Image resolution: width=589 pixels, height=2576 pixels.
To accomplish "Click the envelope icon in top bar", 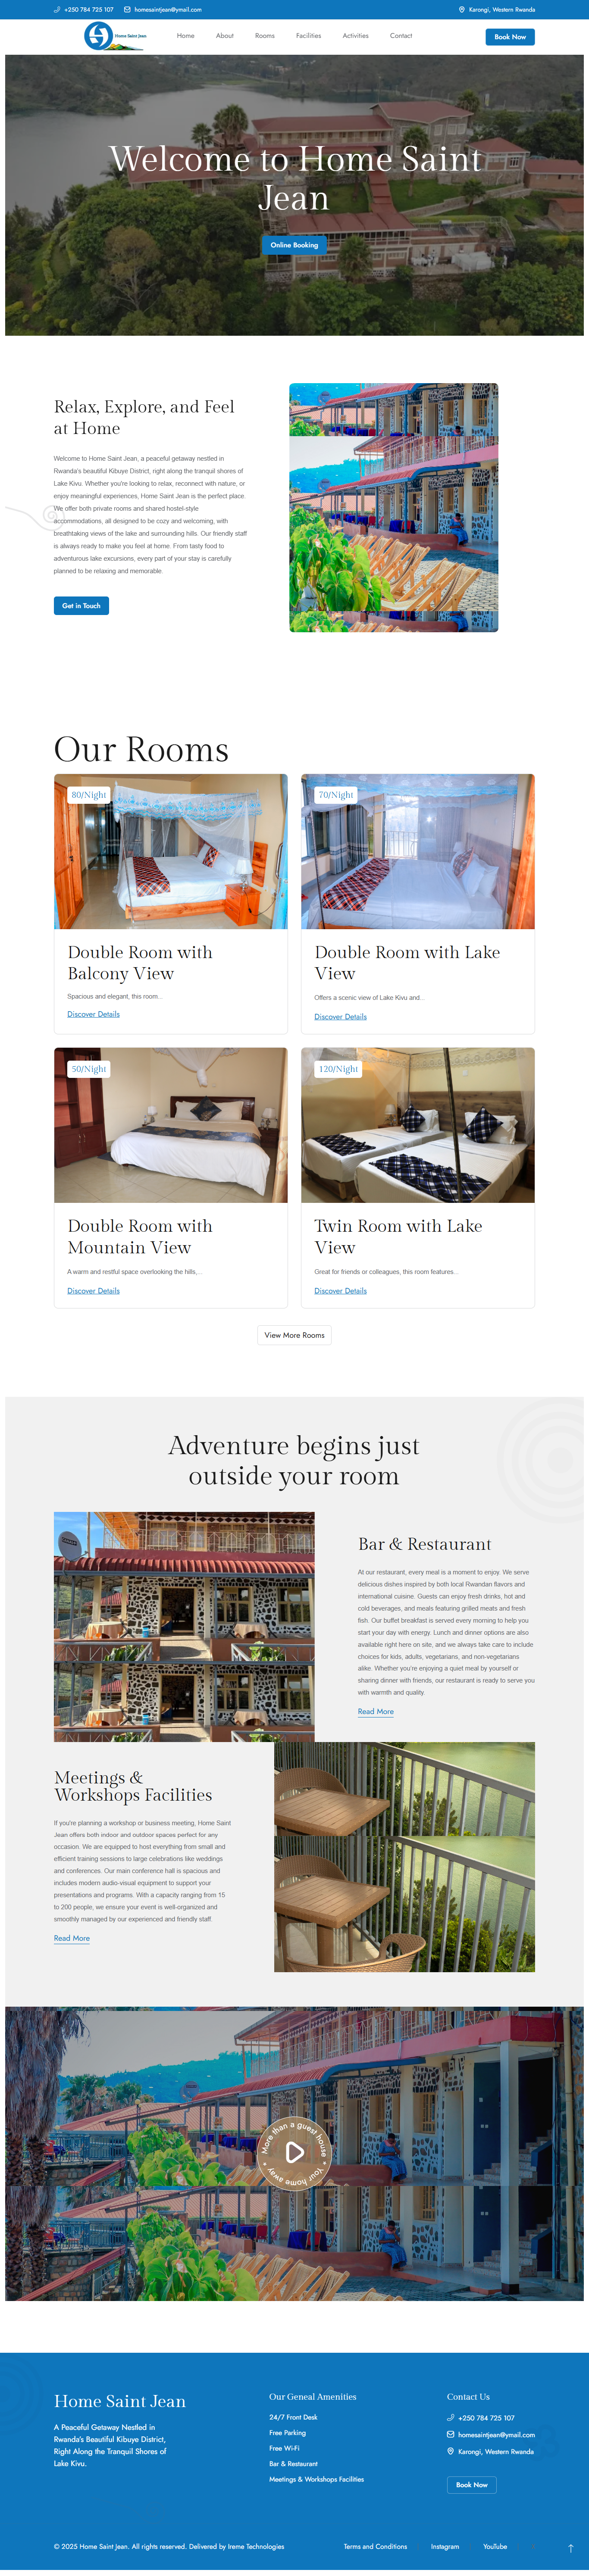I will [127, 9].
